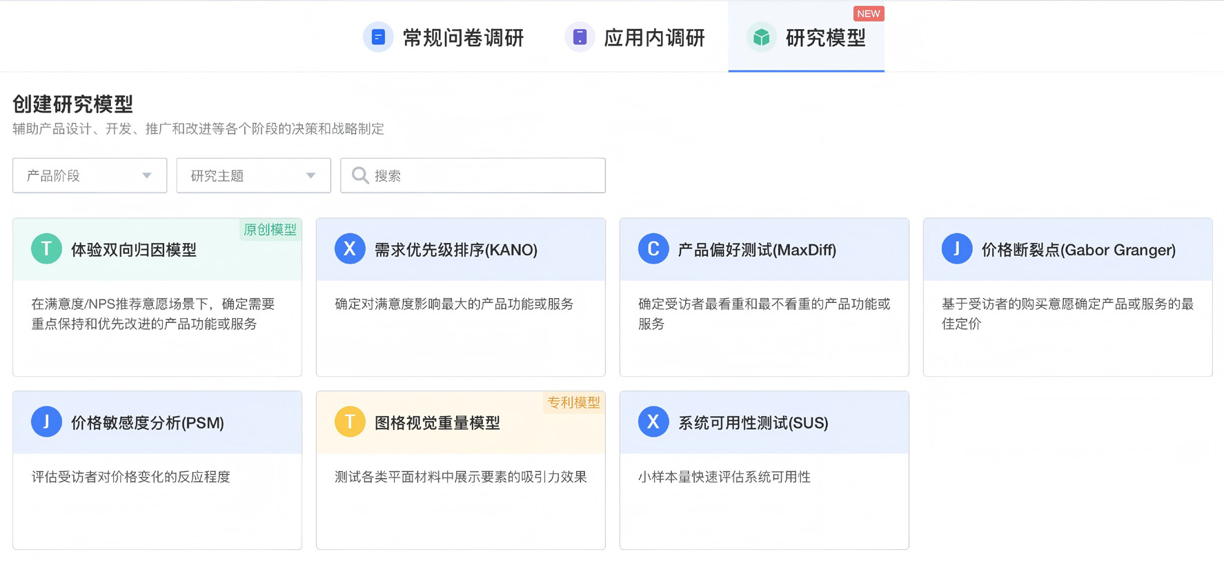
Task: Click the 系统可用性测试(SUS) title
Action: coord(753,422)
